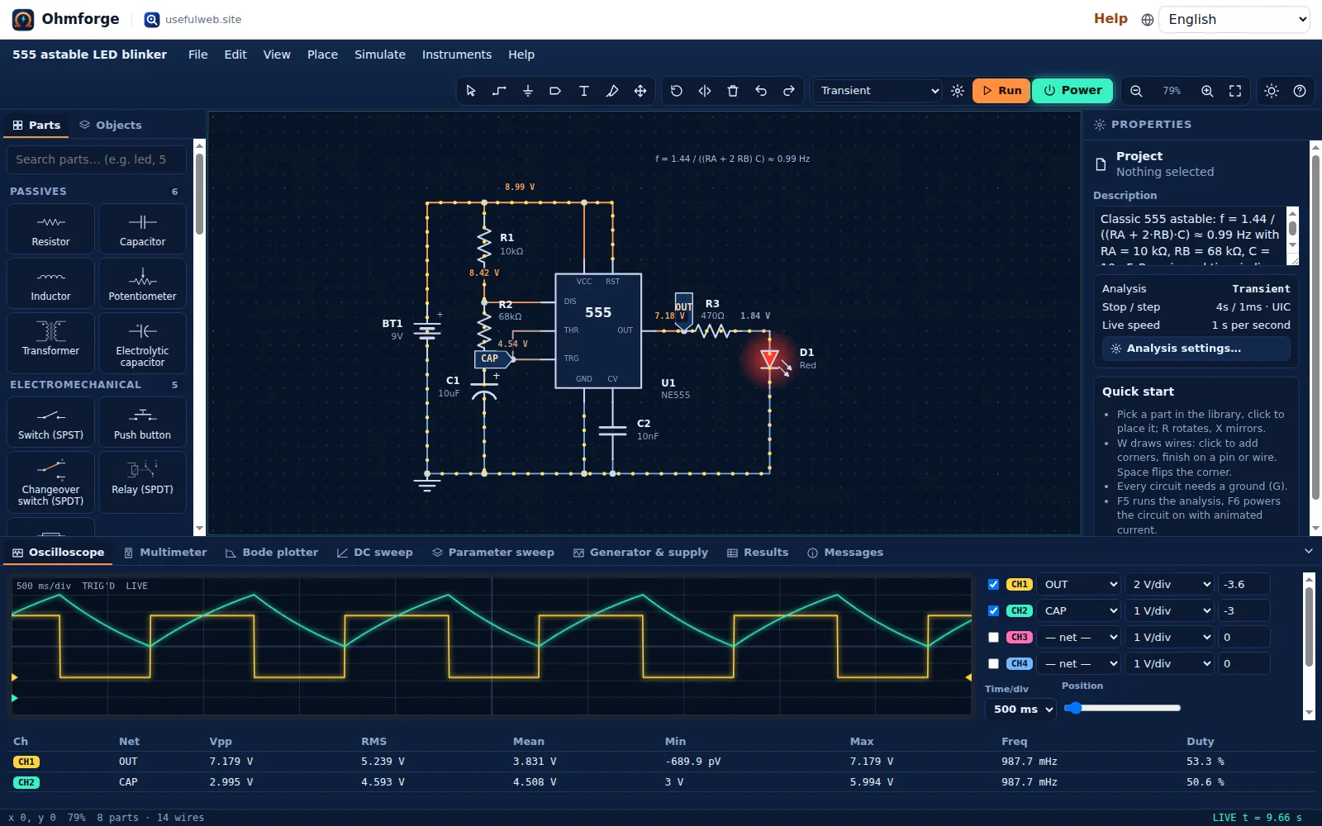Open the CH1 OUT net dropdown
This screenshot has height=826, width=1322.
tap(1078, 584)
